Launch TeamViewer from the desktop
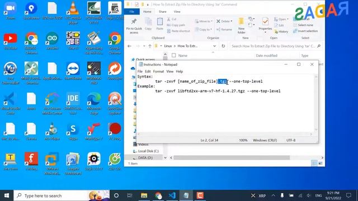Image resolution: width=358 pixels, height=201 pixels. 73,71
